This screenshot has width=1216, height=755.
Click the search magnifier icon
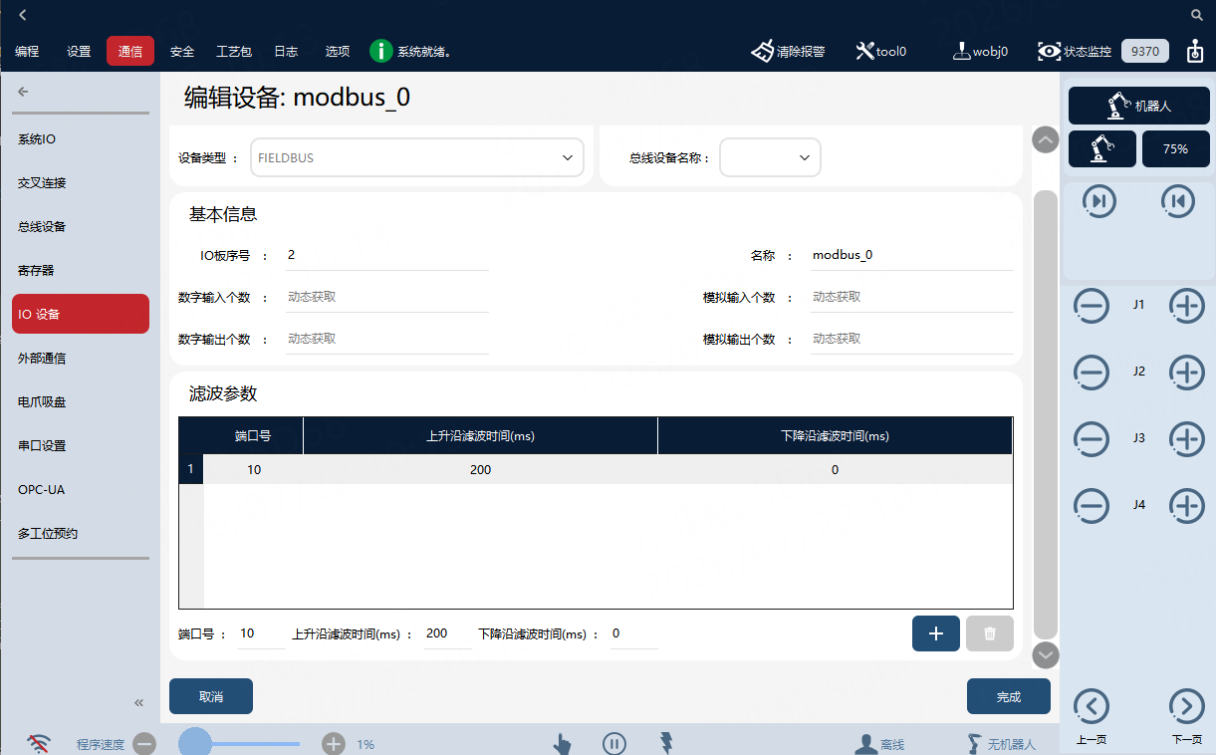tap(1197, 15)
